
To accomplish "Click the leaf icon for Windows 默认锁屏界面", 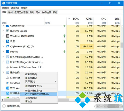I will click(64, 36).
